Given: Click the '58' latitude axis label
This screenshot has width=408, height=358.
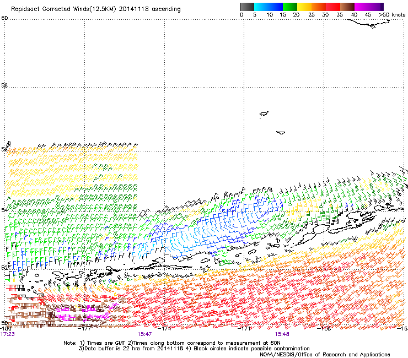Looking at the screenshot, I should tap(4, 85).
